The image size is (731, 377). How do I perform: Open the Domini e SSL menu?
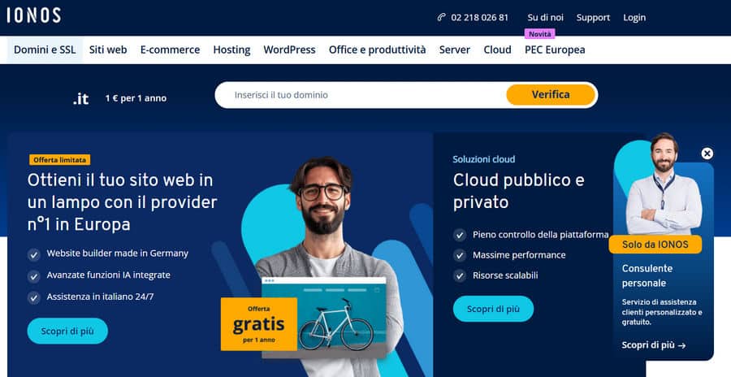45,50
